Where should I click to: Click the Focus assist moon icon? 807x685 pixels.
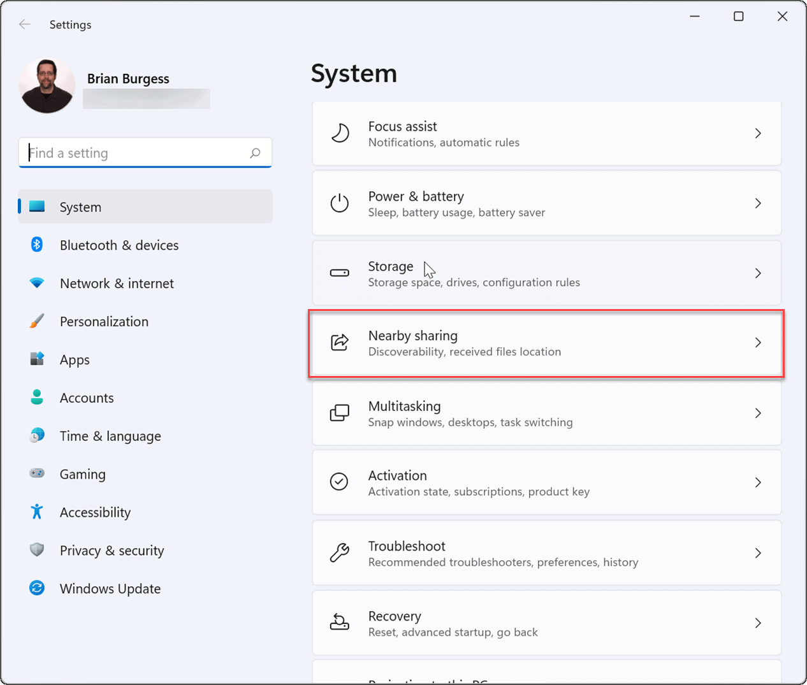(x=340, y=133)
